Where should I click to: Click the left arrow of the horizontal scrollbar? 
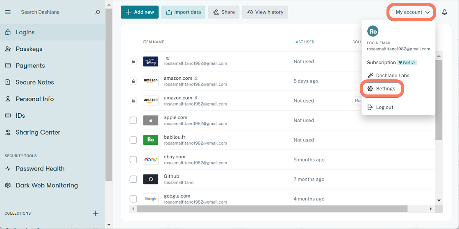(133, 209)
